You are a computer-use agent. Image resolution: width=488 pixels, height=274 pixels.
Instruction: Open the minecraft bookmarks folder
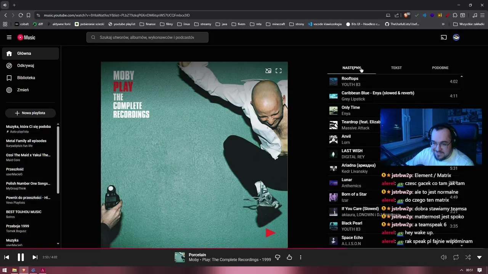coord(276,24)
